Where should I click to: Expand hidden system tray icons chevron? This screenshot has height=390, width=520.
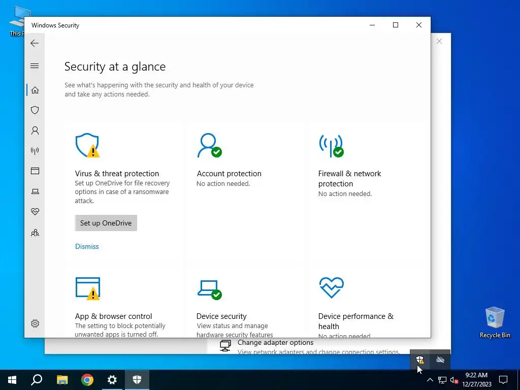pyautogui.click(x=430, y=380)
